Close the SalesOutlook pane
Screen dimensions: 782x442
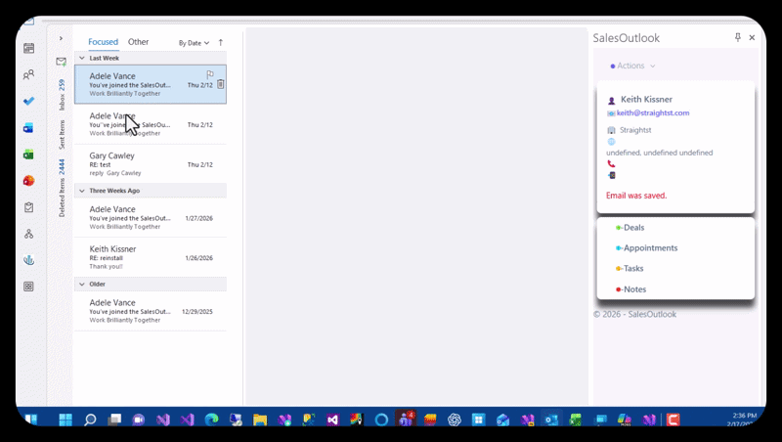(x=752, y=37)
